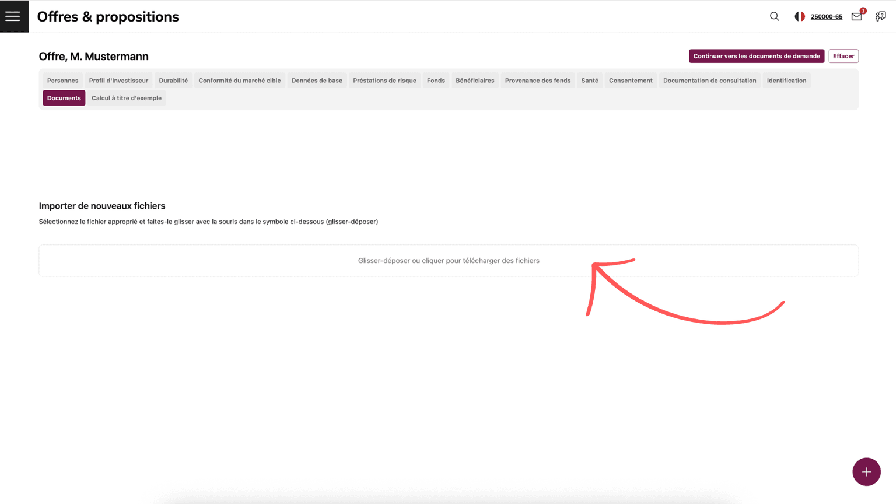Go to the Identification tab
This screenshot has width=896, height=504.
(786, 80)
